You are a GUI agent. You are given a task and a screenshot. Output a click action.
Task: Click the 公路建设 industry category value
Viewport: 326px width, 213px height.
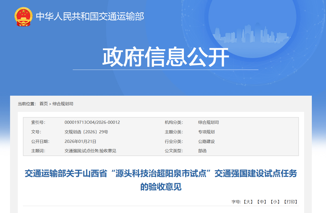pyautogui.click(x=206, y=141)
